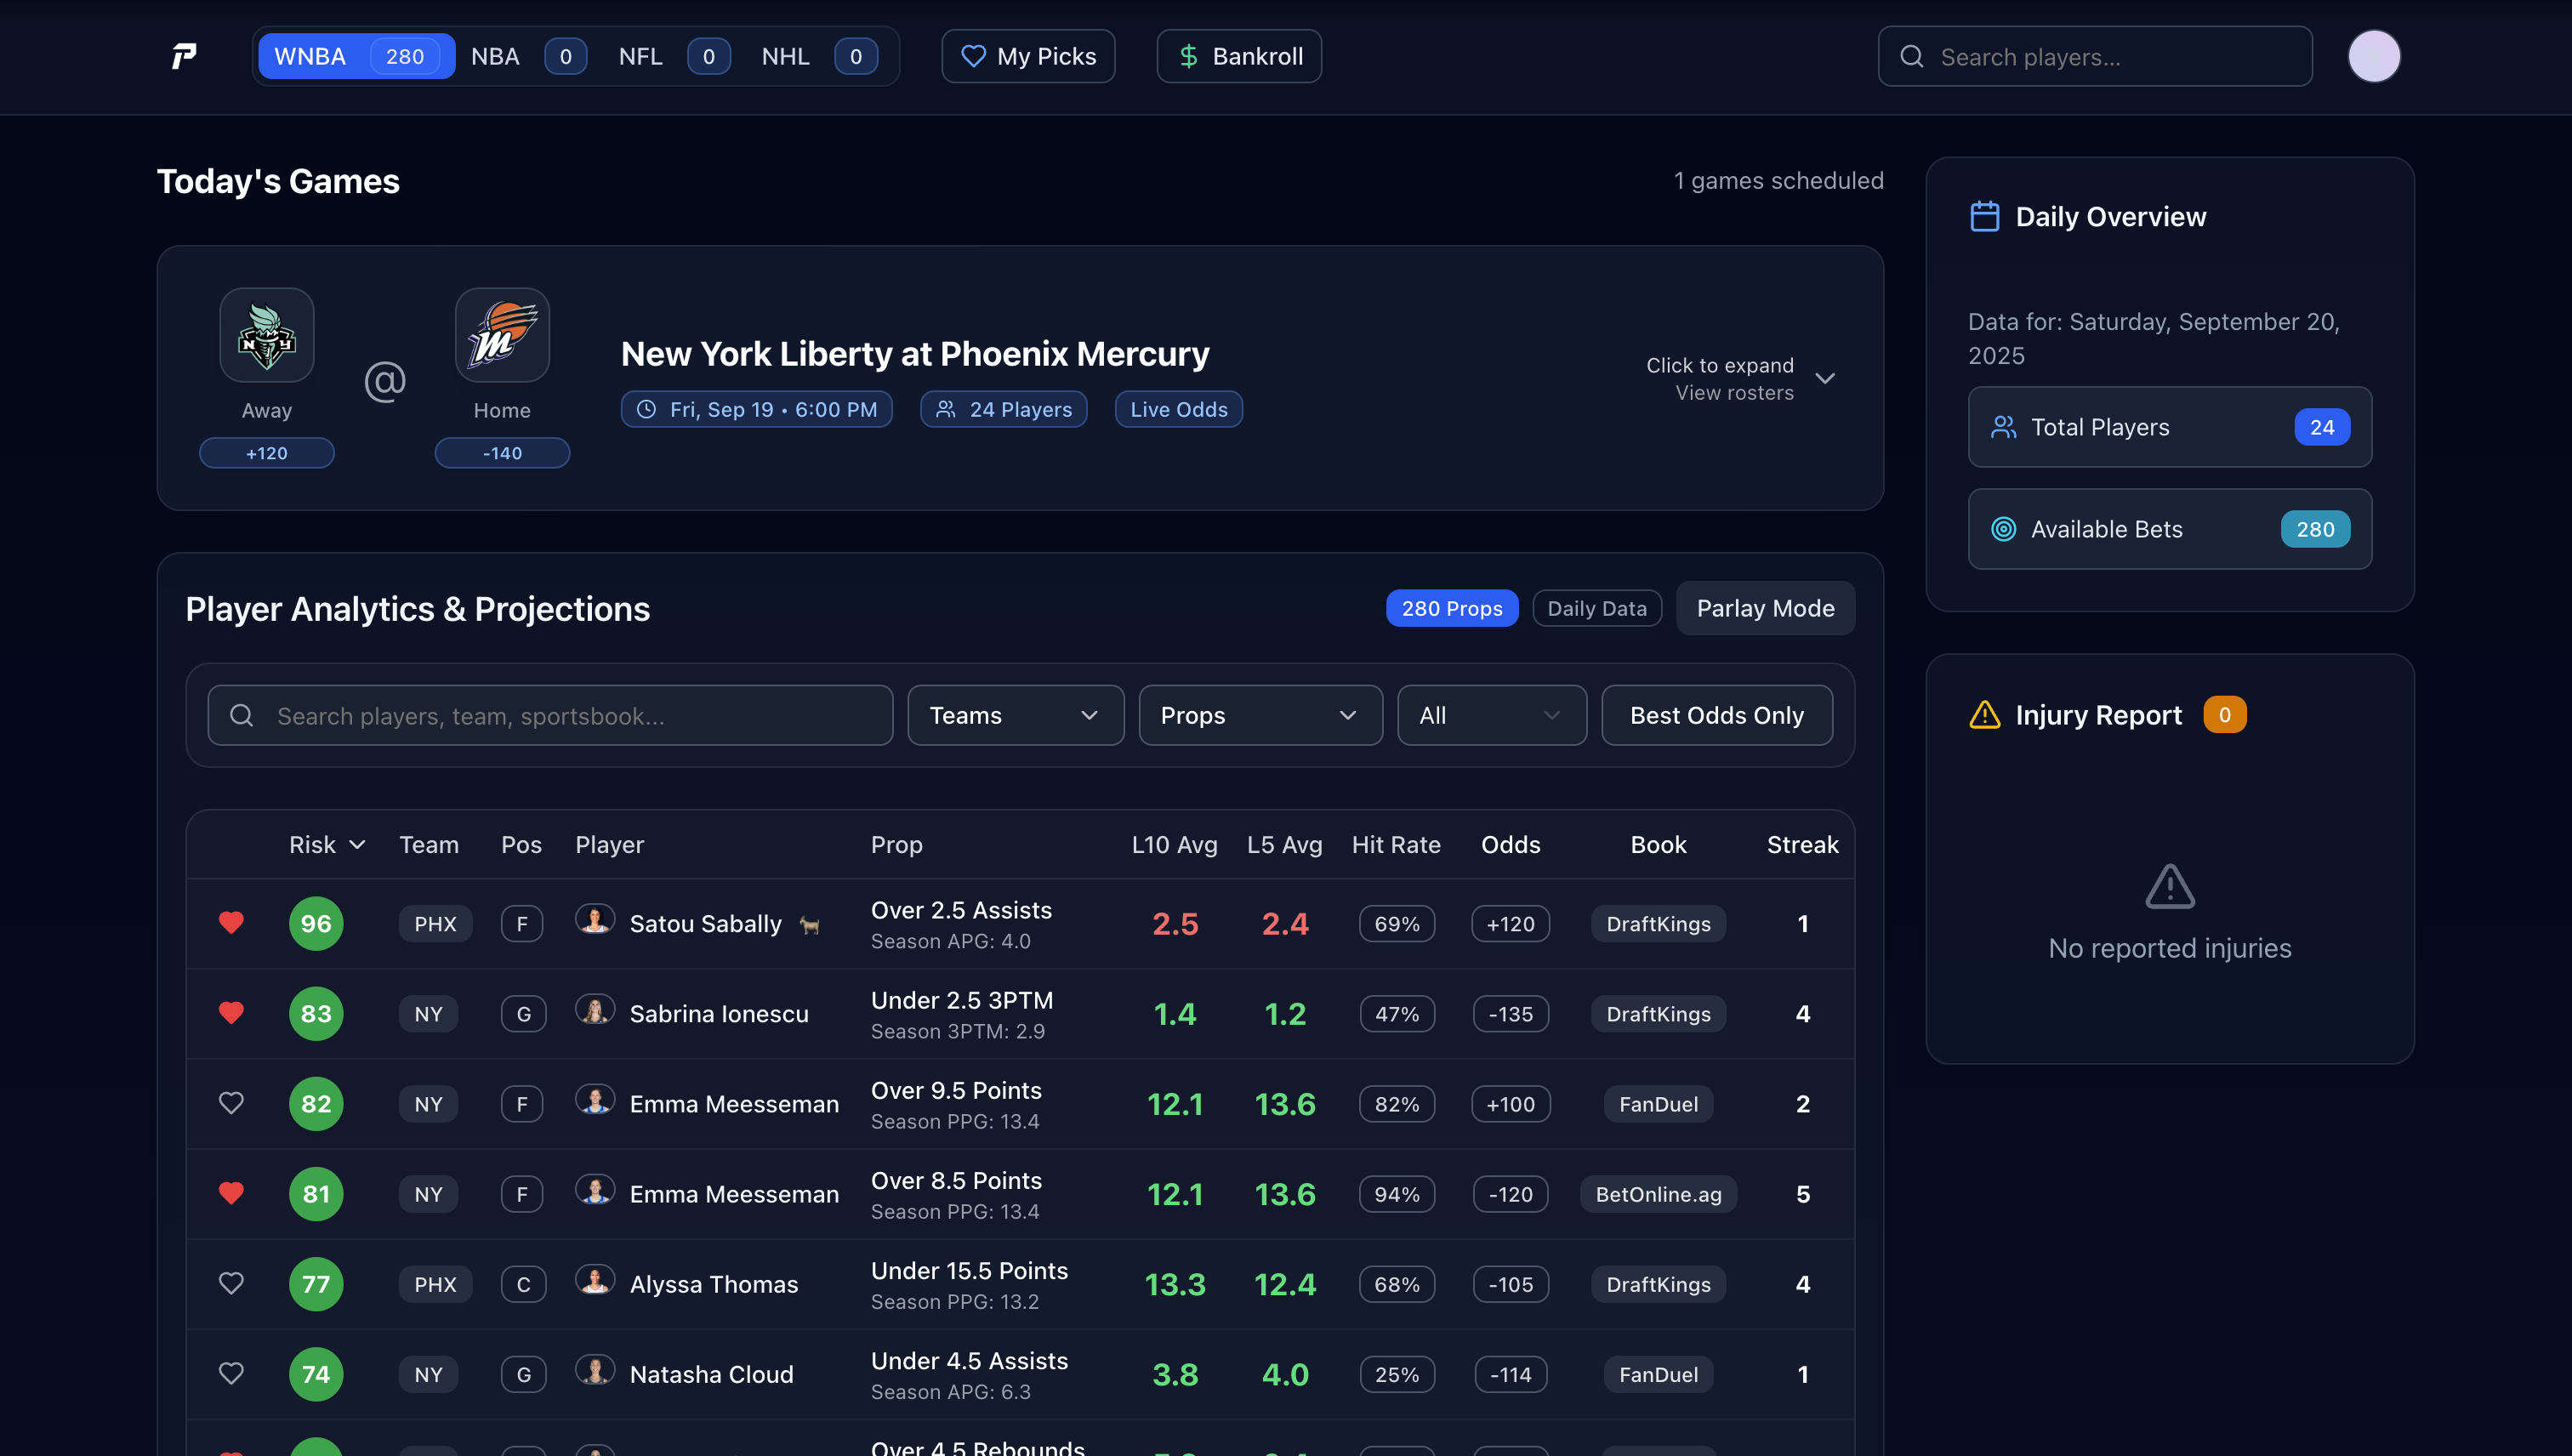
Task: Open the Bankroll page
Action: (1238, 56)
